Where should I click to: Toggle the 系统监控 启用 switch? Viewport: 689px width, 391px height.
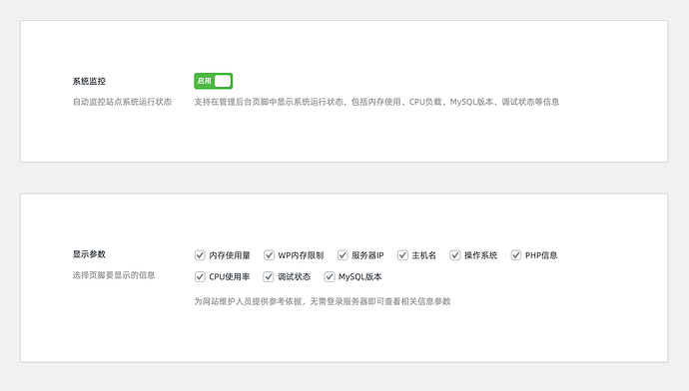pyautogui.click(x=213, y=81)
